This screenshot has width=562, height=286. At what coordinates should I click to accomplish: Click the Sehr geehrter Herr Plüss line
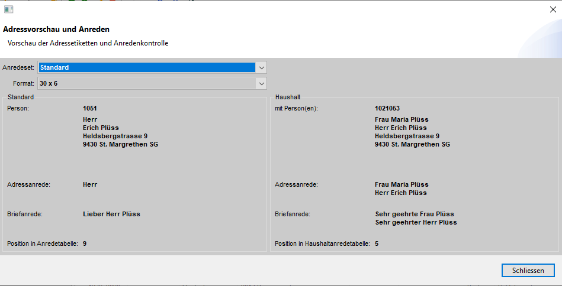tap(416, 222)
